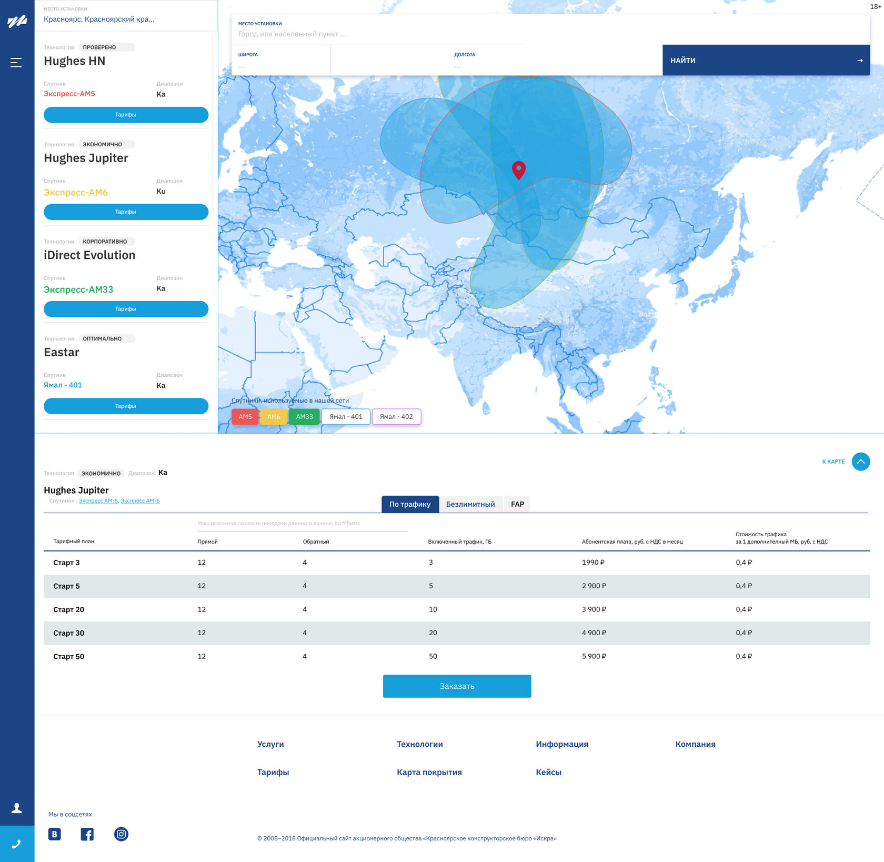
Task: Click the red location pin on map
Action: pyautogui.click(x=519, y=170)
